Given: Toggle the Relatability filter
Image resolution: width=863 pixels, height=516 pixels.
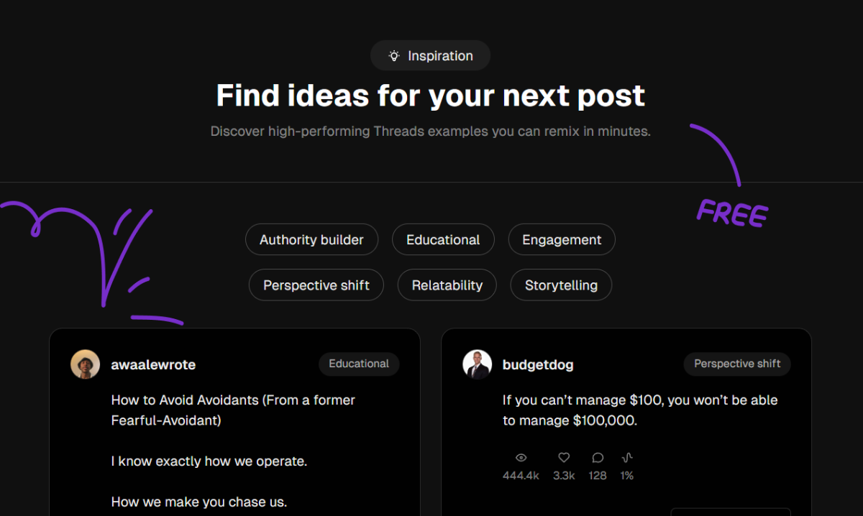Looking at the screenshot, I should tap(447, 285).
